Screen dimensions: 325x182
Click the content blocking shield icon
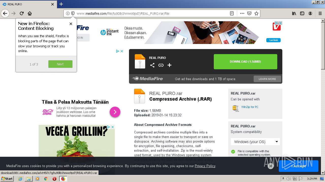coord(73,13)
